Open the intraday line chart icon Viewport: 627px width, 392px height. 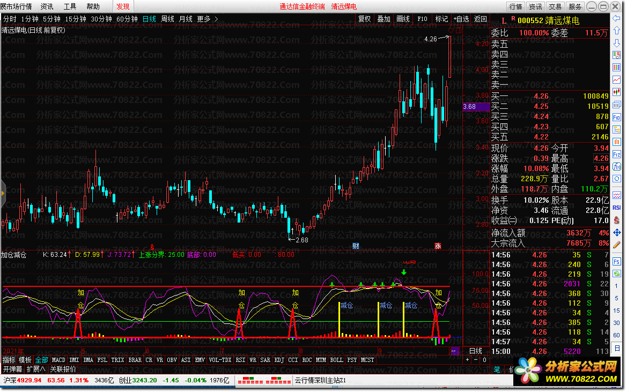pos(617,80)
